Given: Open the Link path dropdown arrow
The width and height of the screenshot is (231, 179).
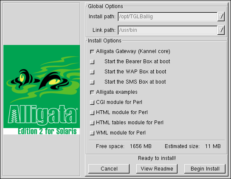Looking at the screenshot, I should 221,30.
